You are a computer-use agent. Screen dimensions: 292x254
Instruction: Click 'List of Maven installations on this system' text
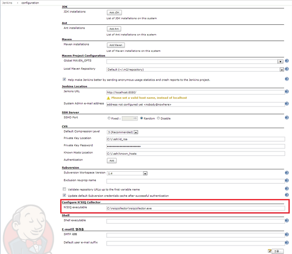[133, 51]
